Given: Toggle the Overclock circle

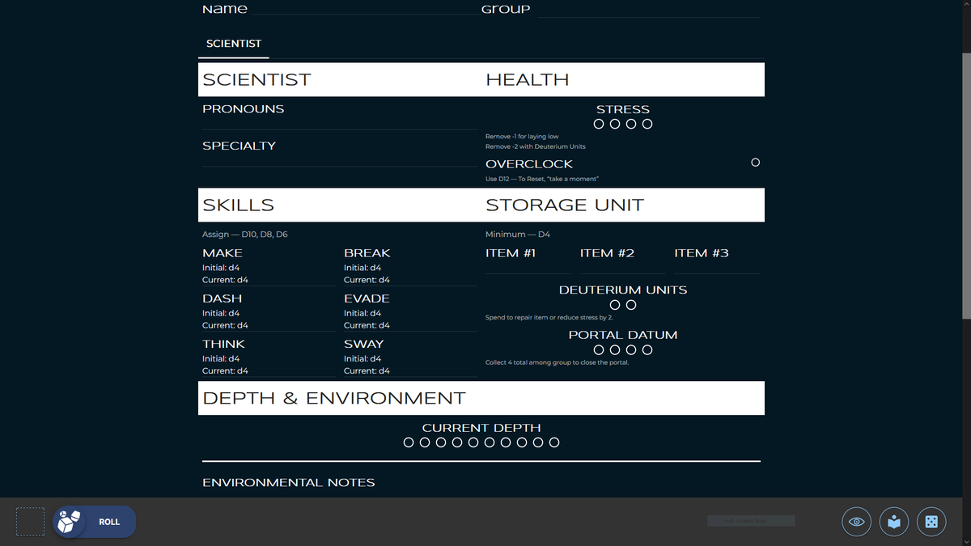Looking at the screenshot, I should pos(755,163).
